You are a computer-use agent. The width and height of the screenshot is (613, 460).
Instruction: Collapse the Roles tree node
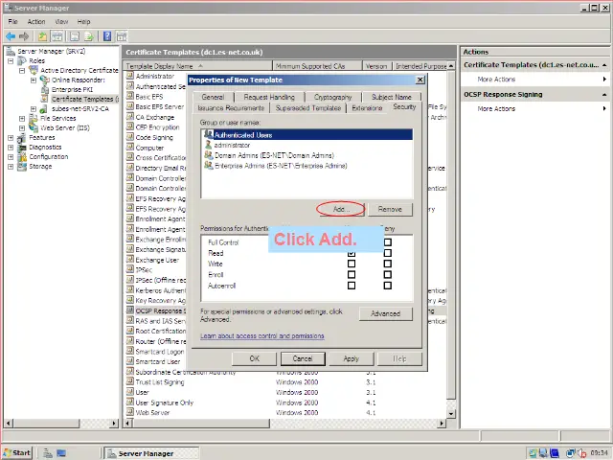[11, 60]
